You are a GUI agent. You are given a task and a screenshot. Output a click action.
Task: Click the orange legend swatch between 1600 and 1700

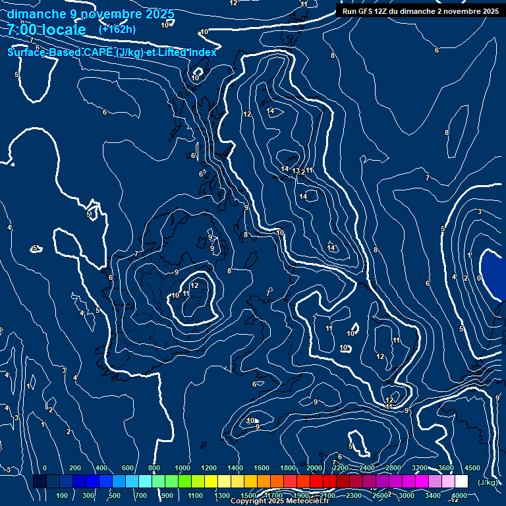(x=264, y=481)
